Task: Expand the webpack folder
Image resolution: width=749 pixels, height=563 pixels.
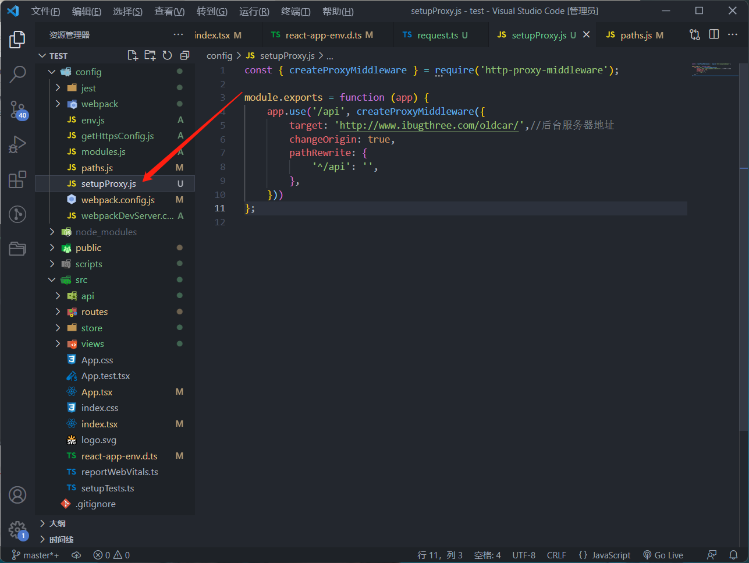Action: coord(58,104)
